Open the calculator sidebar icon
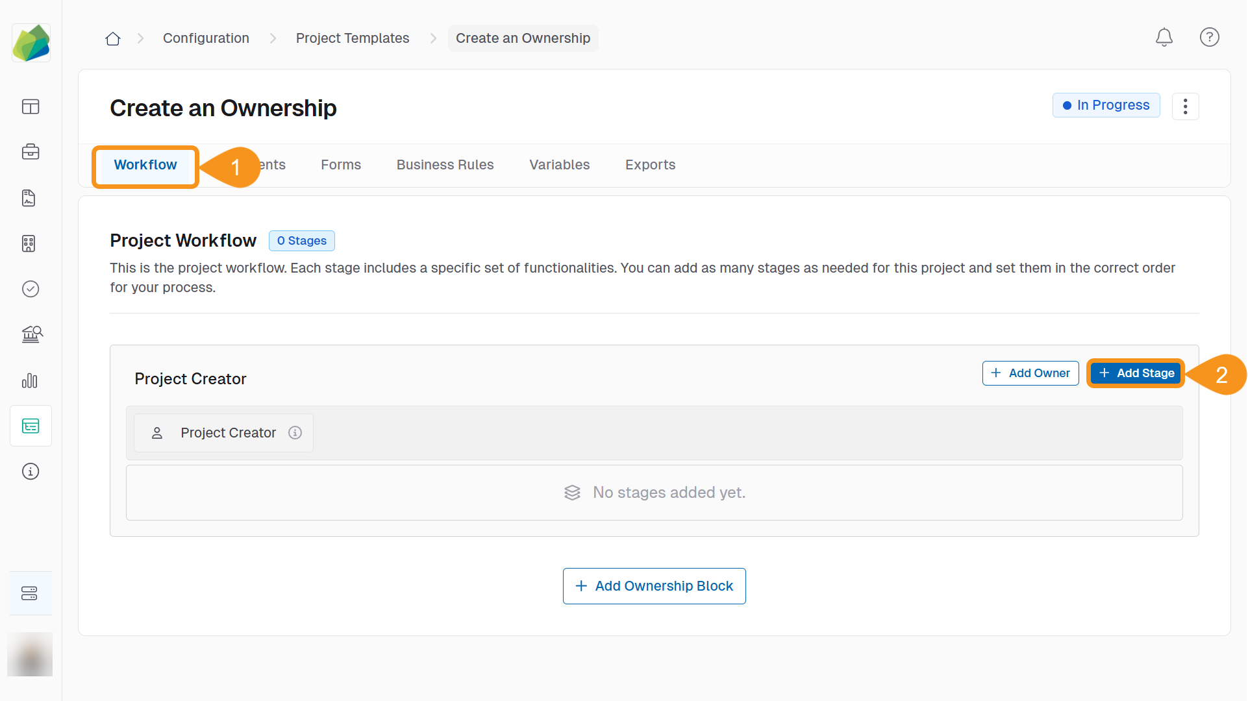The height and width of the screenshot is (701, 1248). click(x=29, y=243)
